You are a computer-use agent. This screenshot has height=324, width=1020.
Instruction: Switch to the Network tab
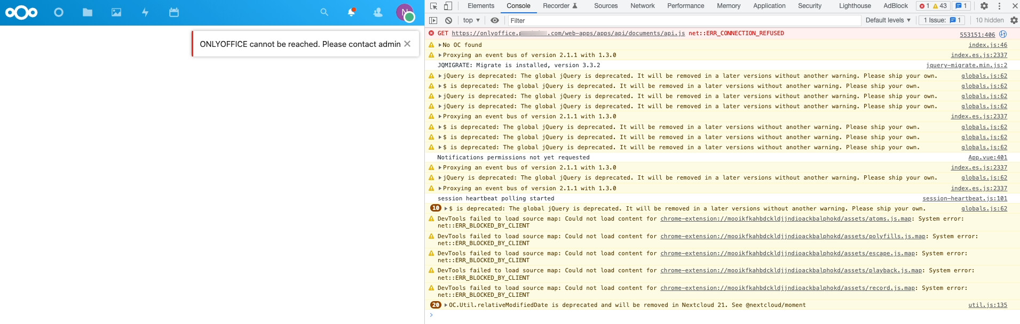pyautogui.click(x=643, y=6)
